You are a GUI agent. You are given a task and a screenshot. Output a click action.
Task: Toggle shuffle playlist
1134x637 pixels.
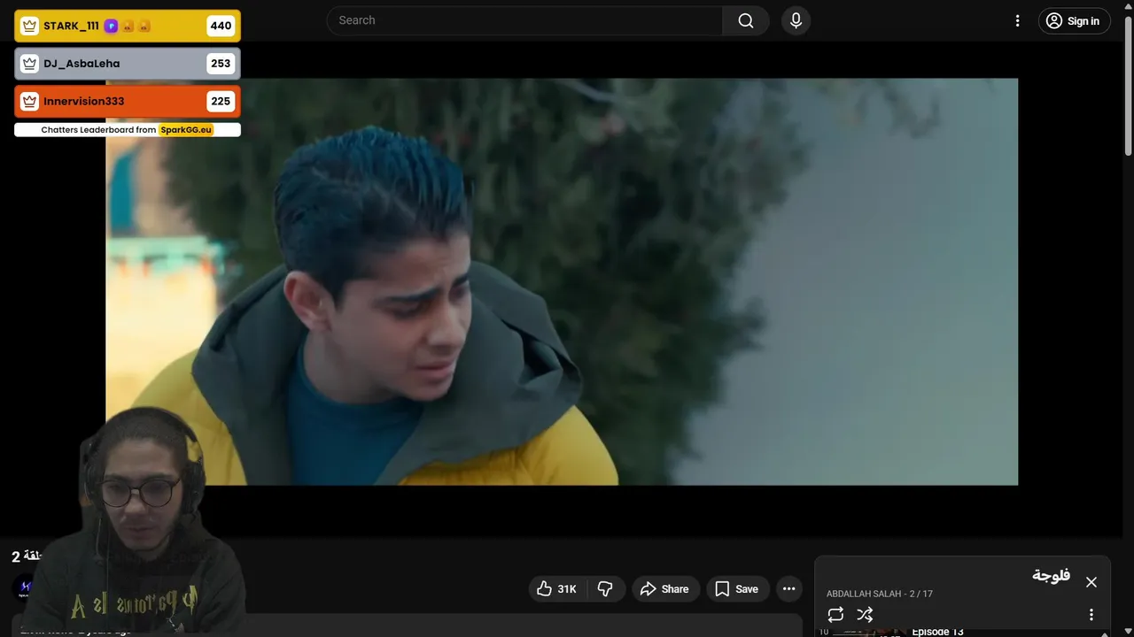(x=866, y=614)
